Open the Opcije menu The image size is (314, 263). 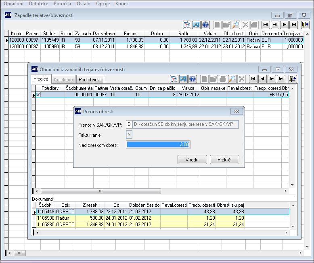coord(103,4)
